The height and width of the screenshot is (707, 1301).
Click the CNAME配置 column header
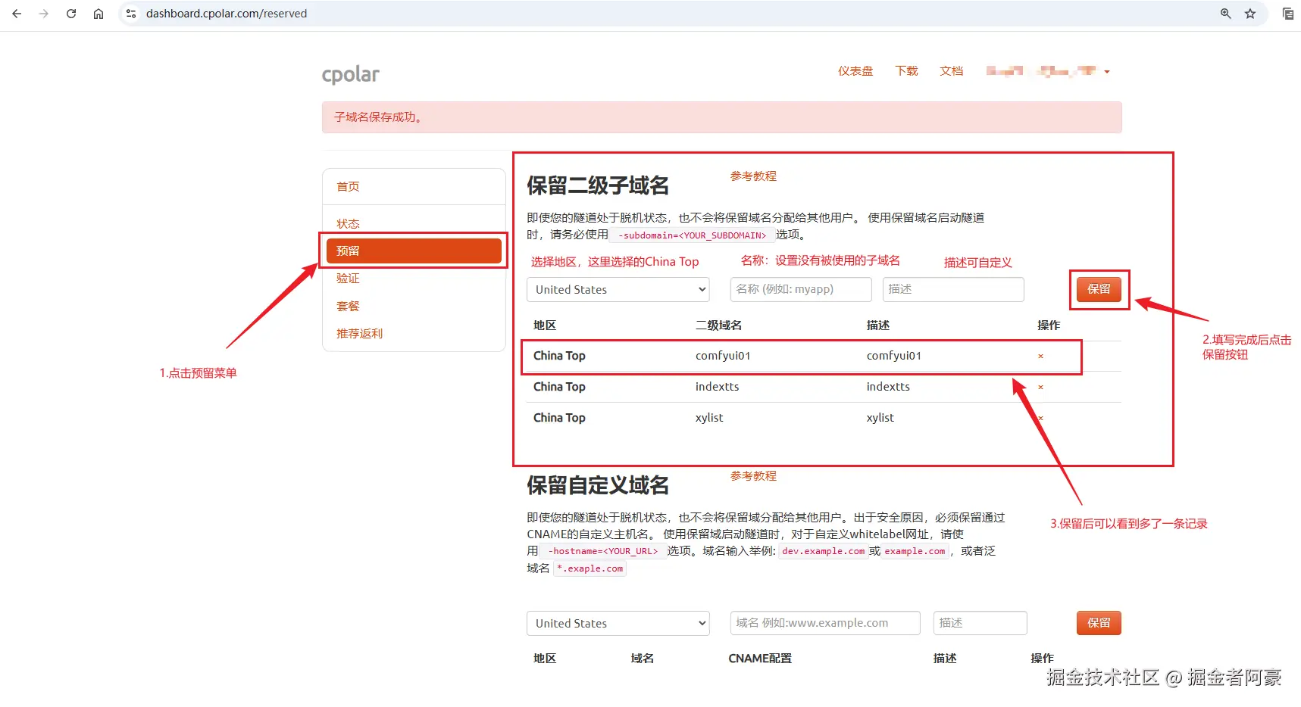click(760, 659)
